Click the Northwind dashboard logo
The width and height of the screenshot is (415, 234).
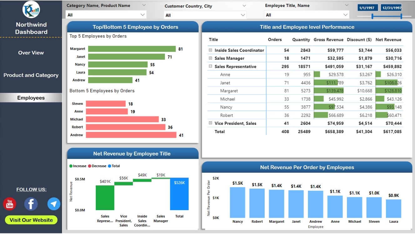pos(31,10)
